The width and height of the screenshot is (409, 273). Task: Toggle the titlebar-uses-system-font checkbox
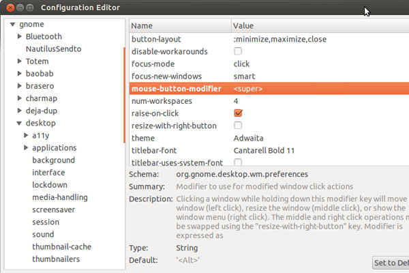[x=238, y=162]
